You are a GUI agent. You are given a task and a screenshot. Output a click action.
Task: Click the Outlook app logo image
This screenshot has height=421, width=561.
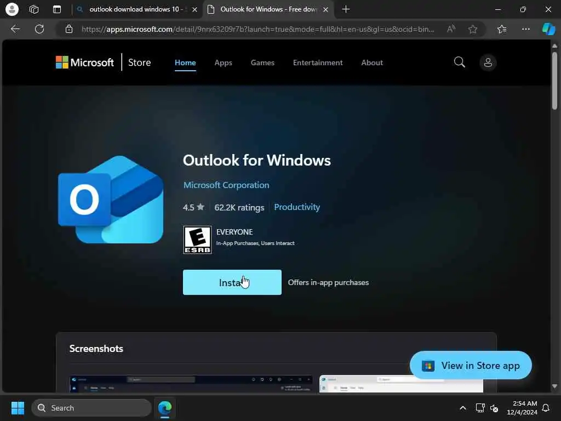click(111, 200)
